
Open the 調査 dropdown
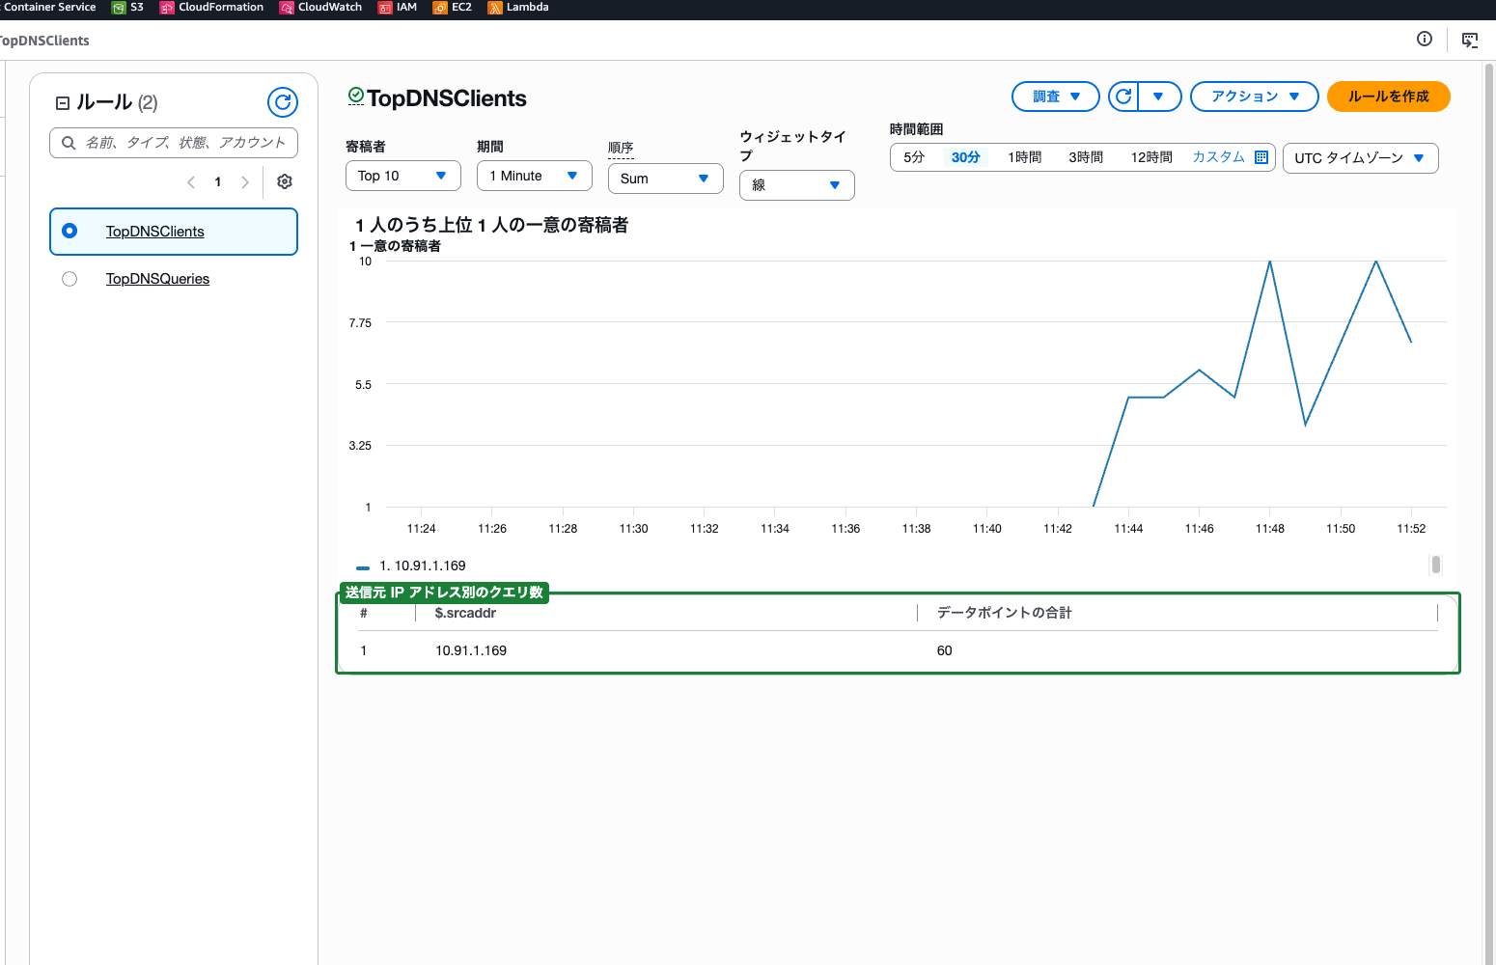coord(1056,96)
